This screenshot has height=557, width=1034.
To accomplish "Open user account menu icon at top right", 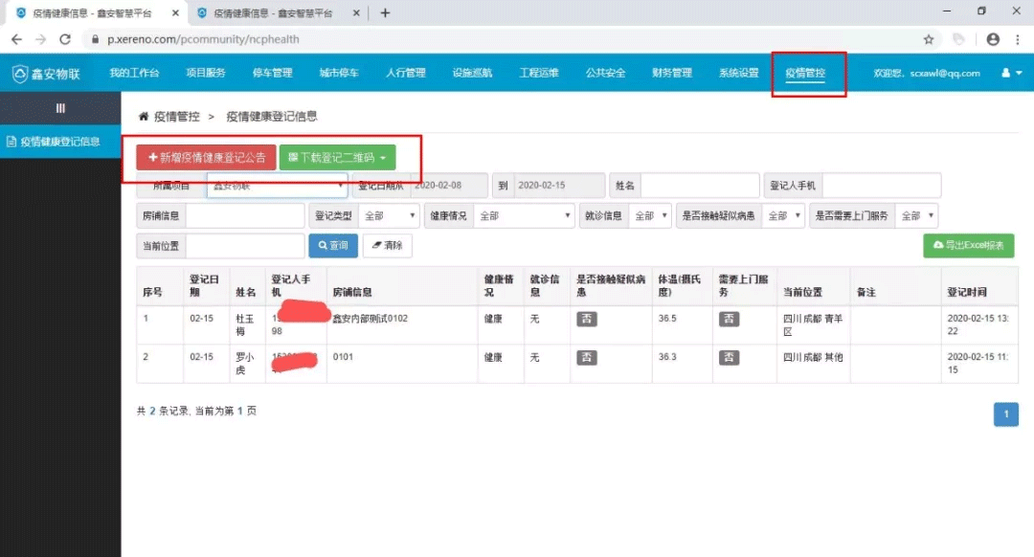I will pyautogui.click(x=1009, y=74).
